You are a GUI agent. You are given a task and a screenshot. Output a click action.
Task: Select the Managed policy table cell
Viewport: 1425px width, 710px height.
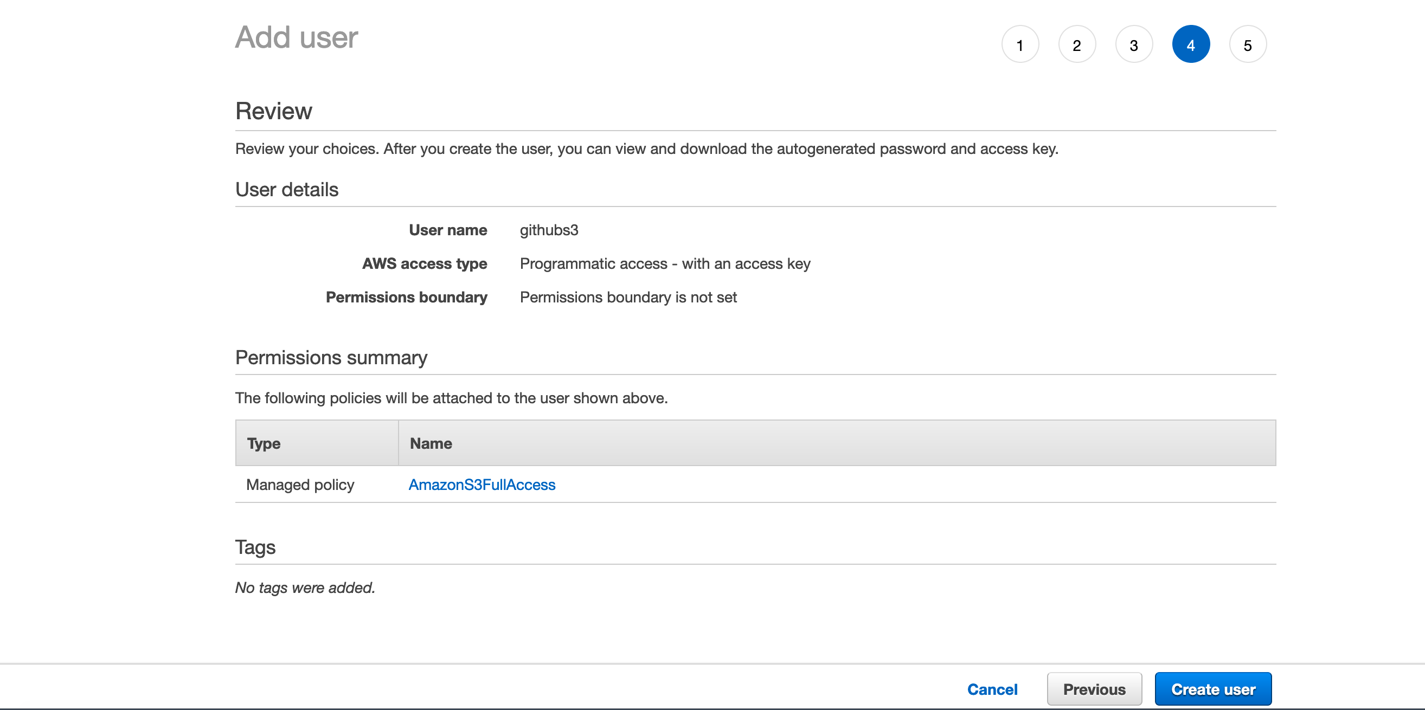pyautogui.click(x=300, y=485)
